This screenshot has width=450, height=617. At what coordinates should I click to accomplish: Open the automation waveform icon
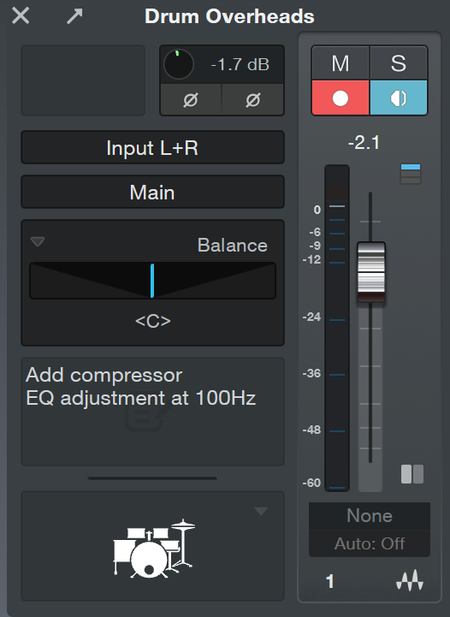[410, 580]
